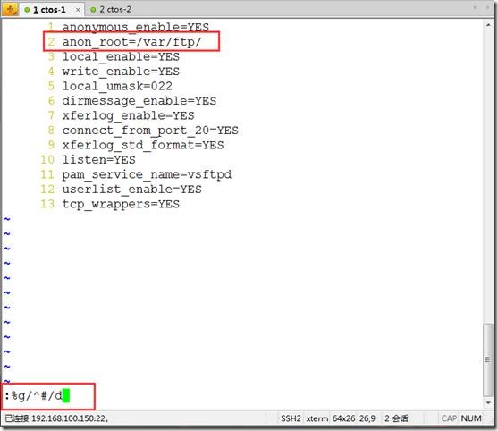The width and height of the screenshot is (498, 431).
Task: Click the line pam_service_name=vsftpd
Action: click(147, 174)
